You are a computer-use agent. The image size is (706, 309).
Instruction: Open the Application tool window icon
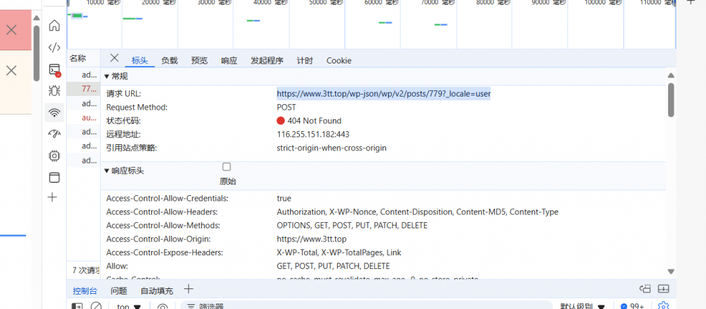pos(54,177)
